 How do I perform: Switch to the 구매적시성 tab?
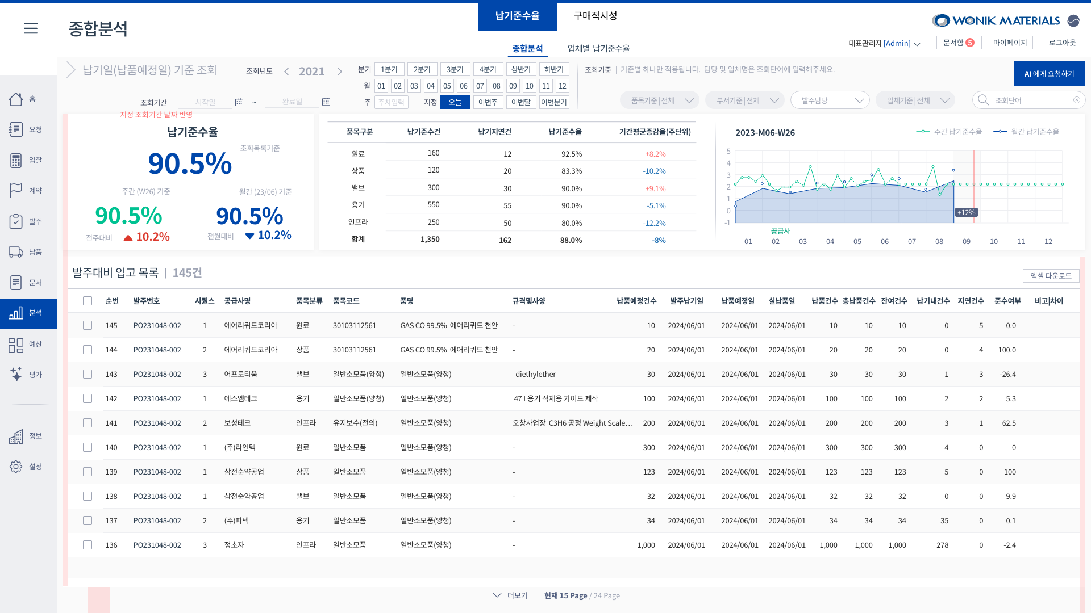click(595, 16)
